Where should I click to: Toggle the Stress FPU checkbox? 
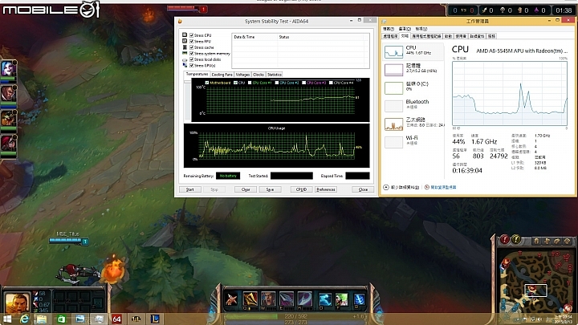[191, 41]
